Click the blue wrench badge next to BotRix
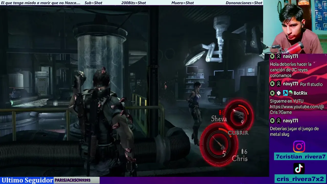 click(285, 93)
